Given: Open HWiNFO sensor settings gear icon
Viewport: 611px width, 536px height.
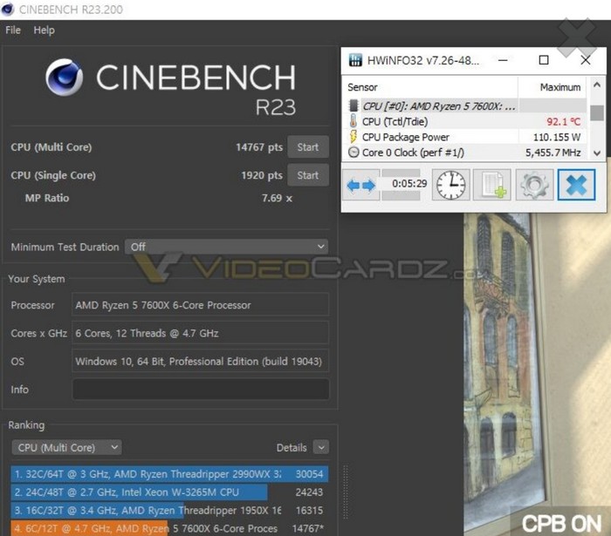Looking at the screenshot, I should click(x=533, y=185).
